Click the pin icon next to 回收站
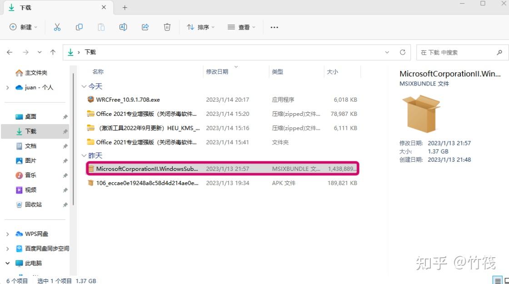The width and height of the screenshot is (509, 284). tap(65, 204)
